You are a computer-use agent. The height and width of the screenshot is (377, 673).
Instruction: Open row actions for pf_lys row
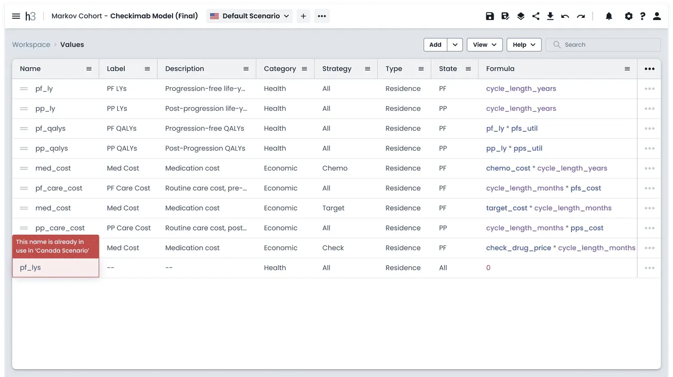pyautogui.click(x=649, y=268)
